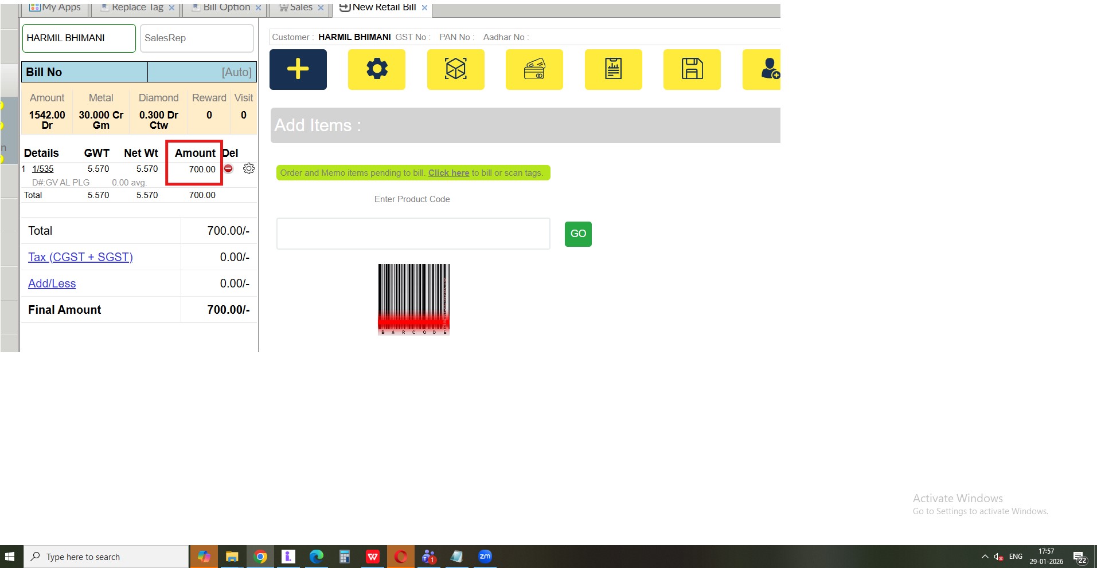Close the Replace Tag tab
The height and width of the screenshot is (568, 1097).
coord(171,8)
